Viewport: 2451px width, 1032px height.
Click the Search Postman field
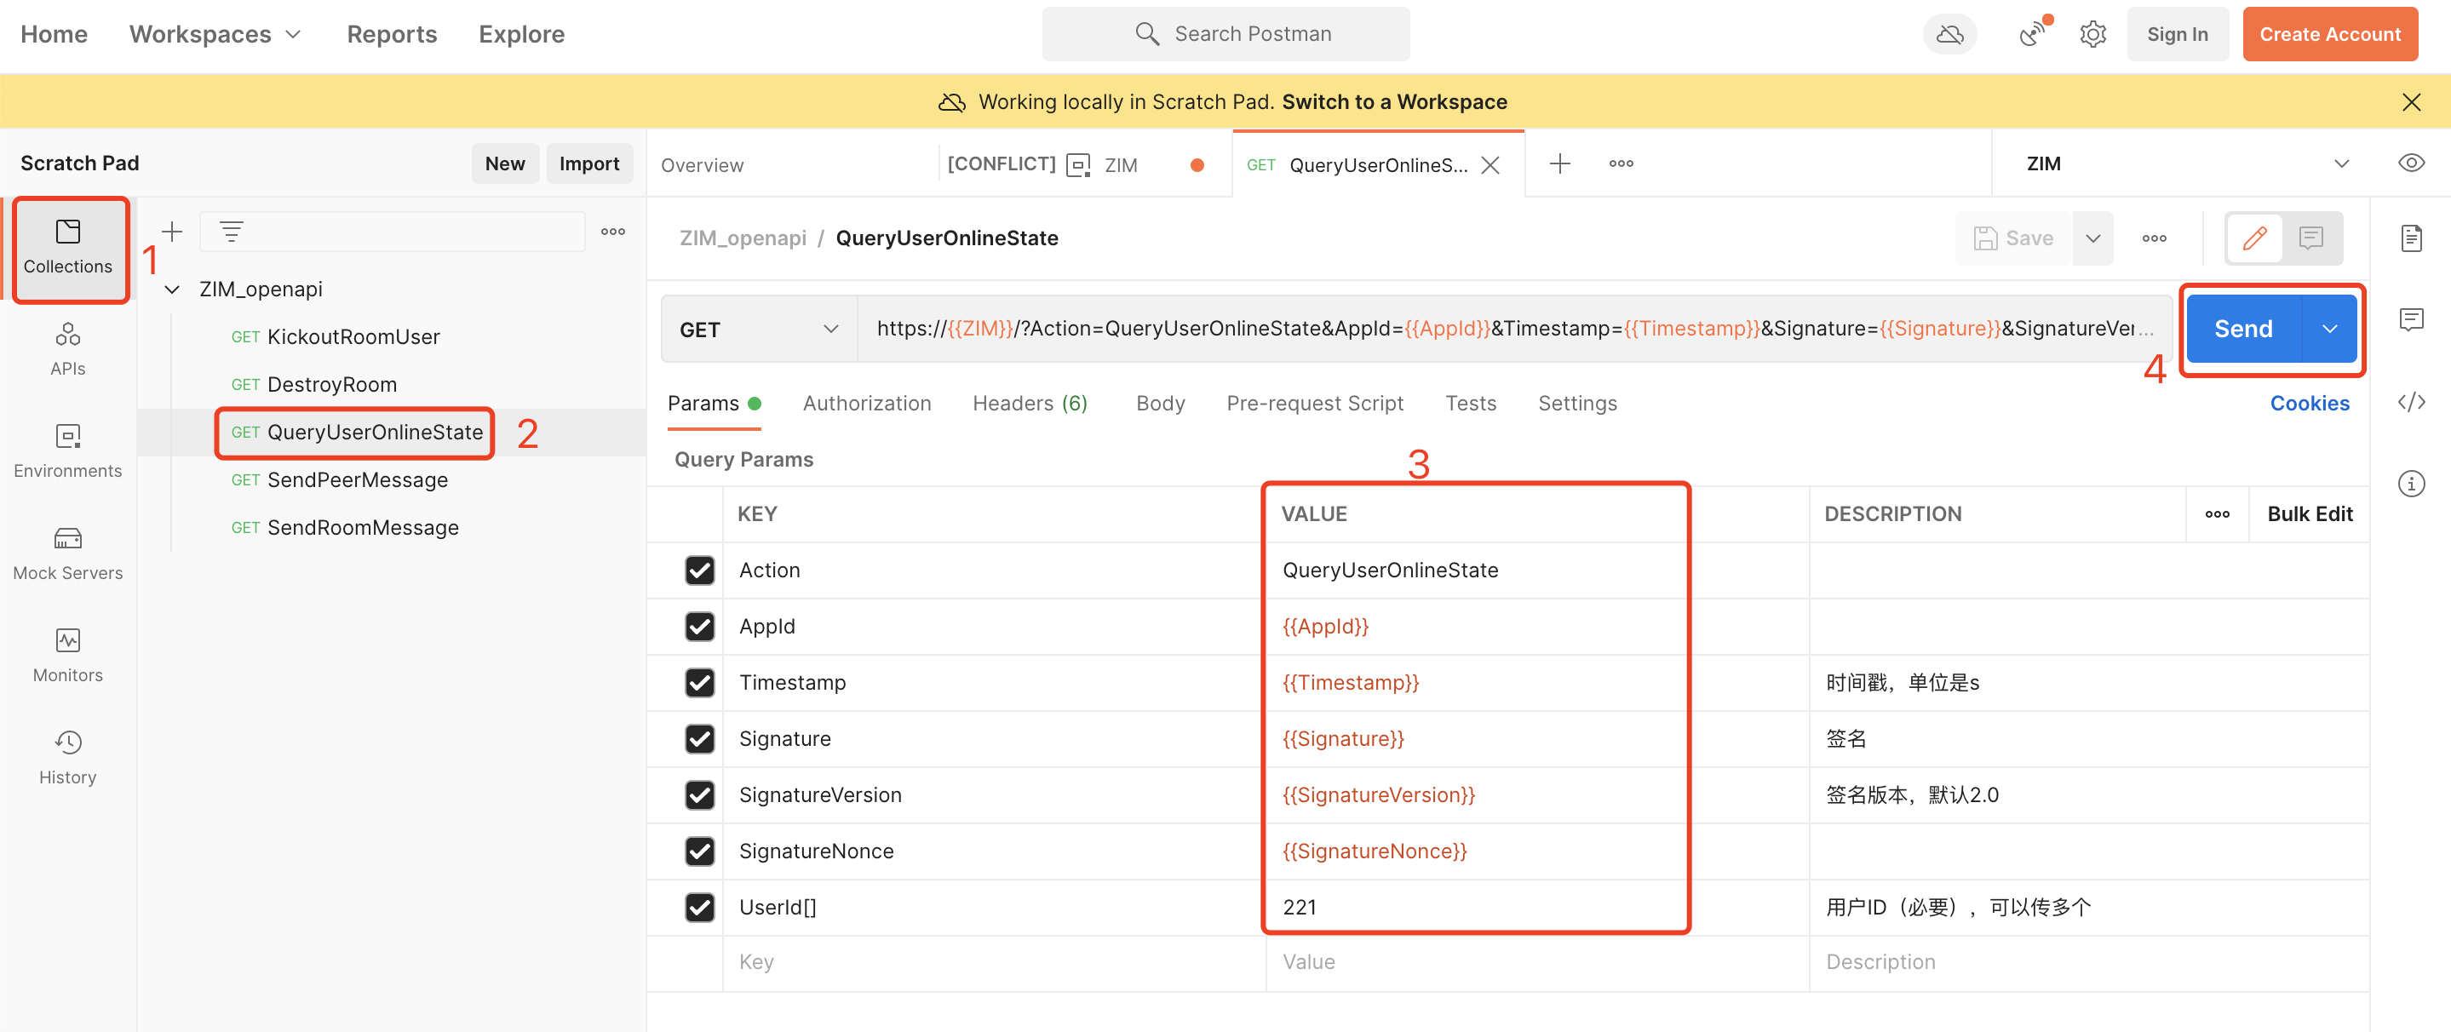(1225, 34)
